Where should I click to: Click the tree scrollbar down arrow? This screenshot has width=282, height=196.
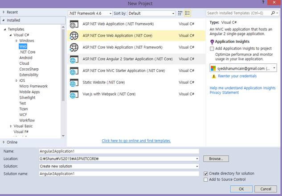point(63,136)
